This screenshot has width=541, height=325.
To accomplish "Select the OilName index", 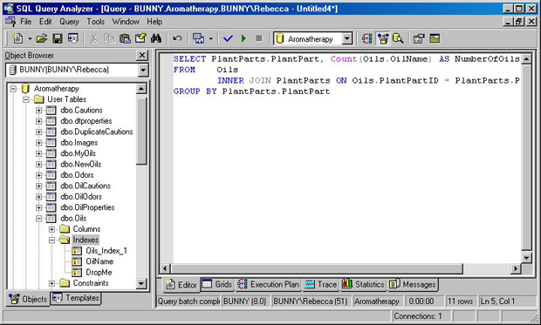I will coord(99,261).
